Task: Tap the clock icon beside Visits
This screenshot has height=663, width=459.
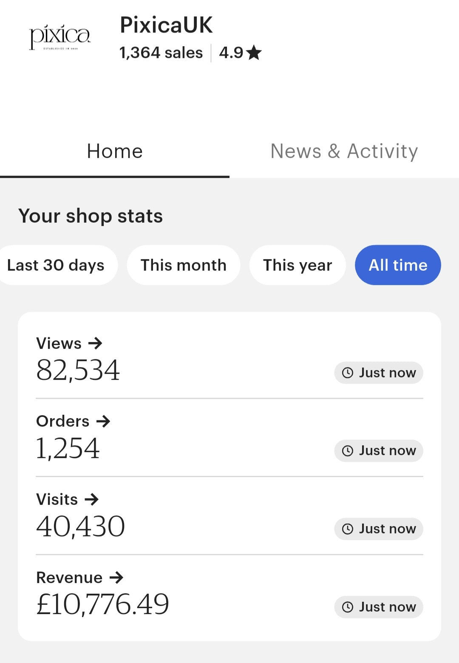Action: point(348,529)
